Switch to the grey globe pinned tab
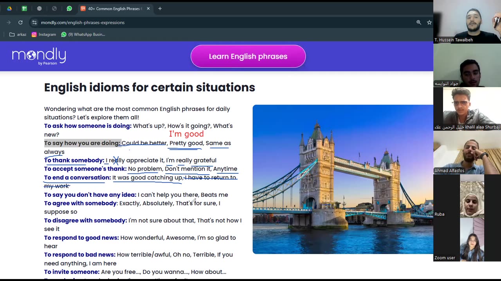This screenshot has height=281, width=501. pos(54,9)
